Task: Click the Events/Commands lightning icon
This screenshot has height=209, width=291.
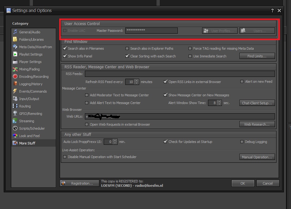Action: tap(15, 91)
